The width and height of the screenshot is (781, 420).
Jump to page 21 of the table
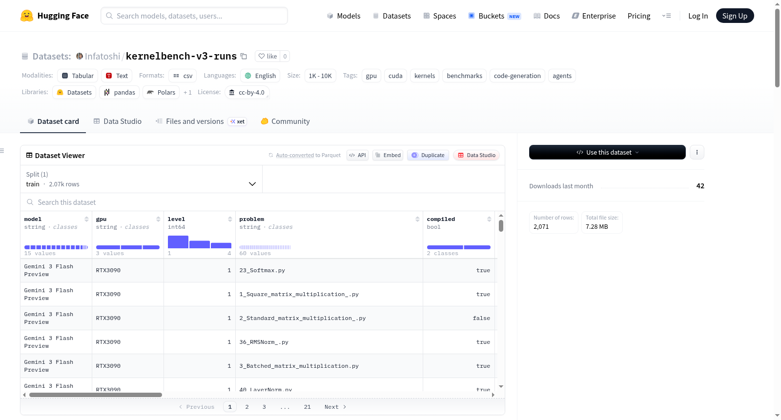(x=307, y=407)
